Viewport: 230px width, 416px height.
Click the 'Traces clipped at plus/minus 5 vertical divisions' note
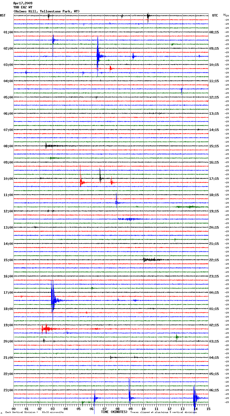click(x=164, y=412)
